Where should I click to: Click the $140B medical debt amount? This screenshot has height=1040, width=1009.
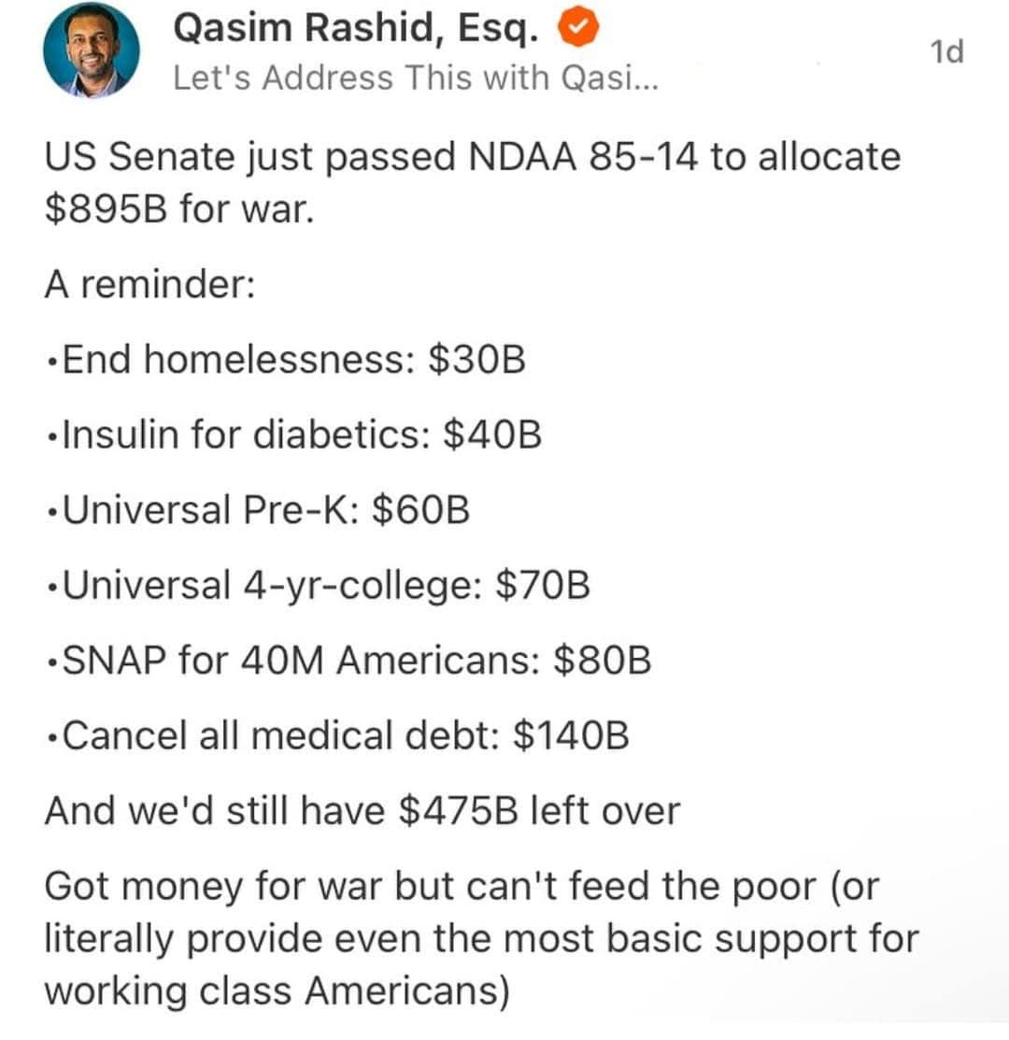click(572, 735)
